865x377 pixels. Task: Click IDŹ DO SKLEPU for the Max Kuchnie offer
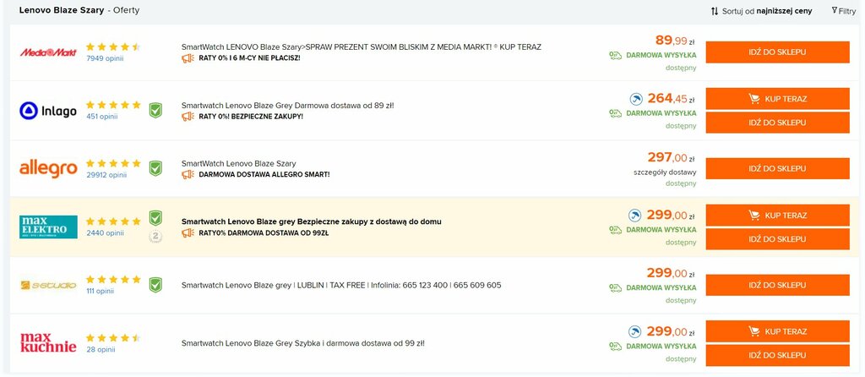click(777, 355)
